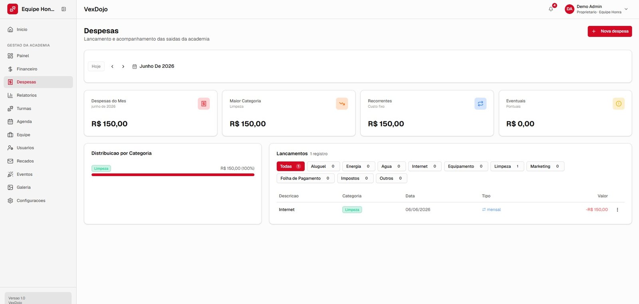This screenshot has height=304, width=639.
Task: Open row actions menu for Internet expense
Action: (x=617, y=210)
